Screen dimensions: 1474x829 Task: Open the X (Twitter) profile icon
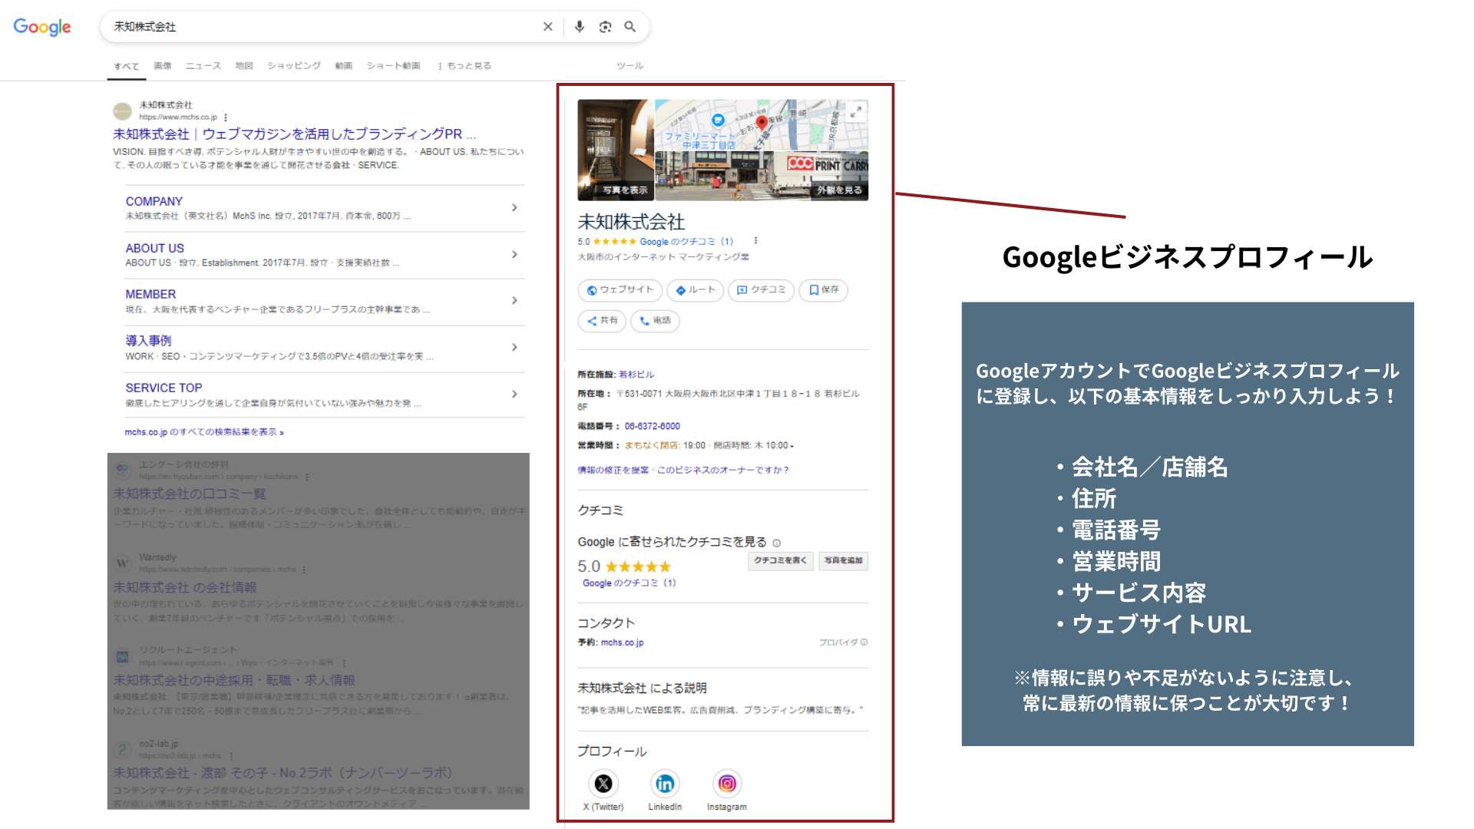603,783
